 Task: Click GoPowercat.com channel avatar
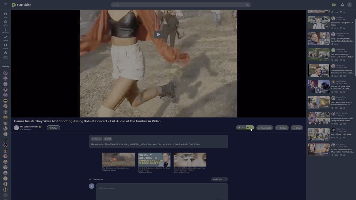[x=333, y=34]
